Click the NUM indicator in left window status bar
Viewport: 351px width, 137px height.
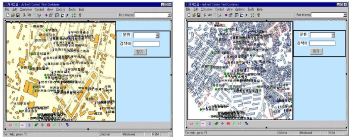(155, 134)
